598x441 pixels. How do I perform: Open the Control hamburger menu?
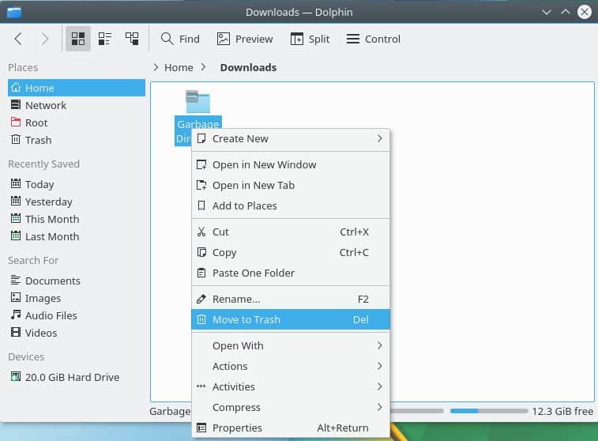tap(374, 39)
